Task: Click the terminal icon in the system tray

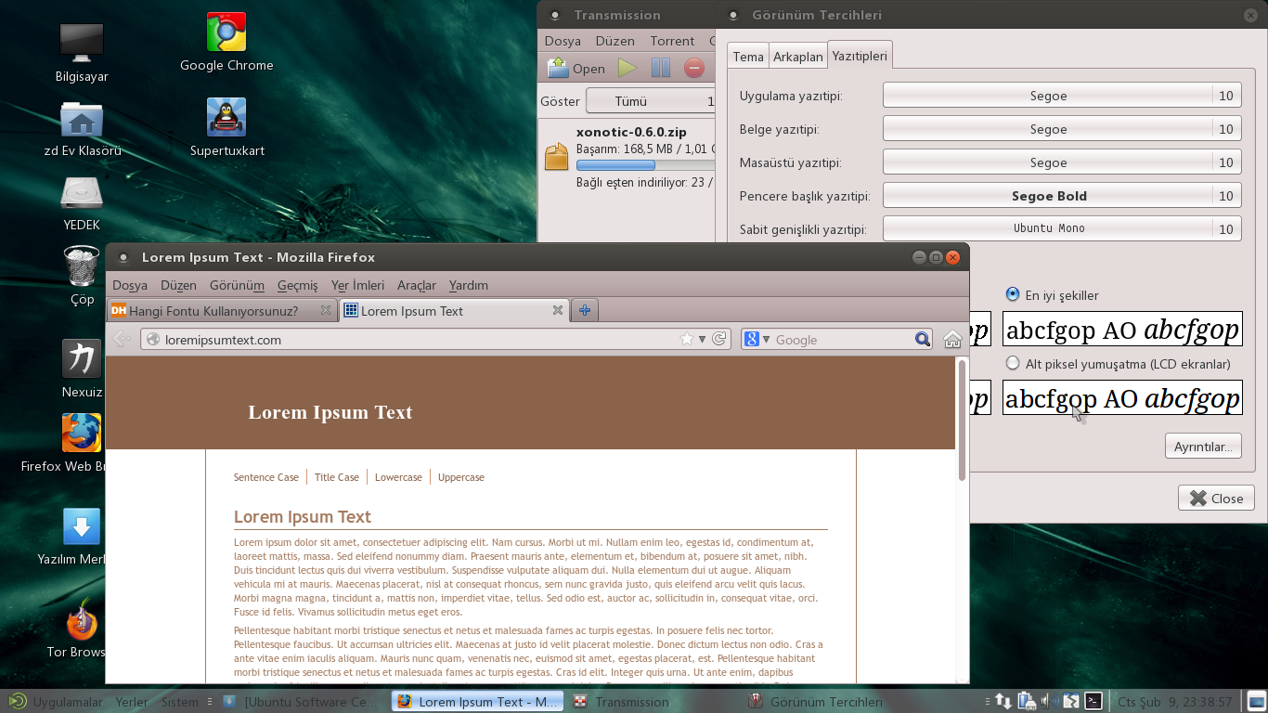Action: (1094, 701)
